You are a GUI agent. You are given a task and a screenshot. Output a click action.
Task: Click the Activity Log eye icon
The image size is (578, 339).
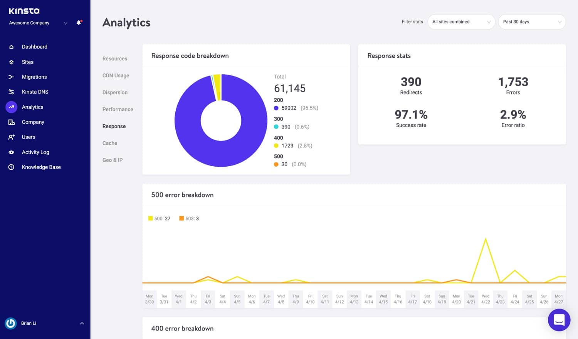pos(11,152)
